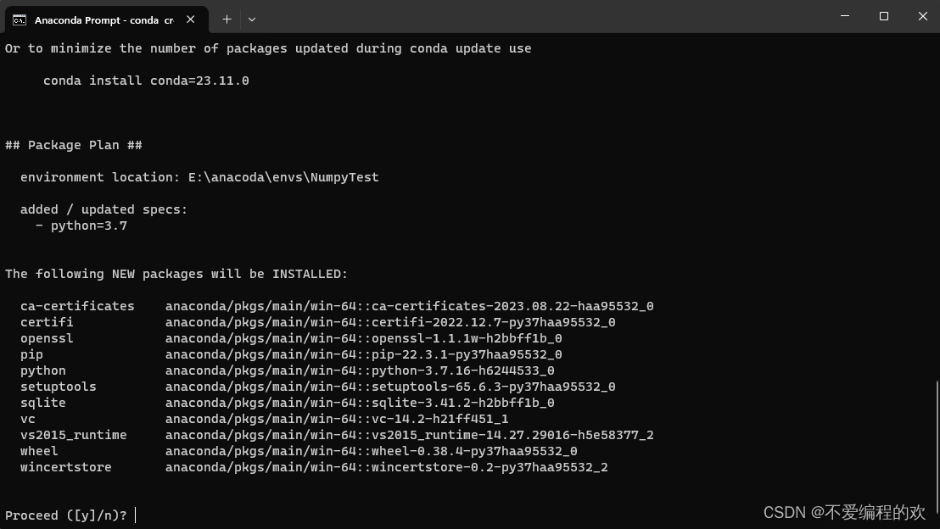Close the terminal window

tap(923, 16)
